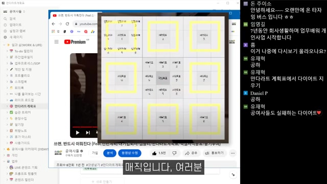Screen dimensions: 327x184
Task: Expand the 업무프로세스/SOP page arrow
Action: (x=7, y=63)
